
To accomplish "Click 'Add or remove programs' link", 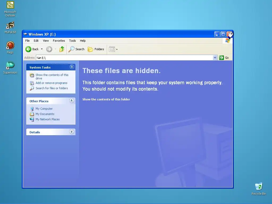I will [x=52, y=83].
